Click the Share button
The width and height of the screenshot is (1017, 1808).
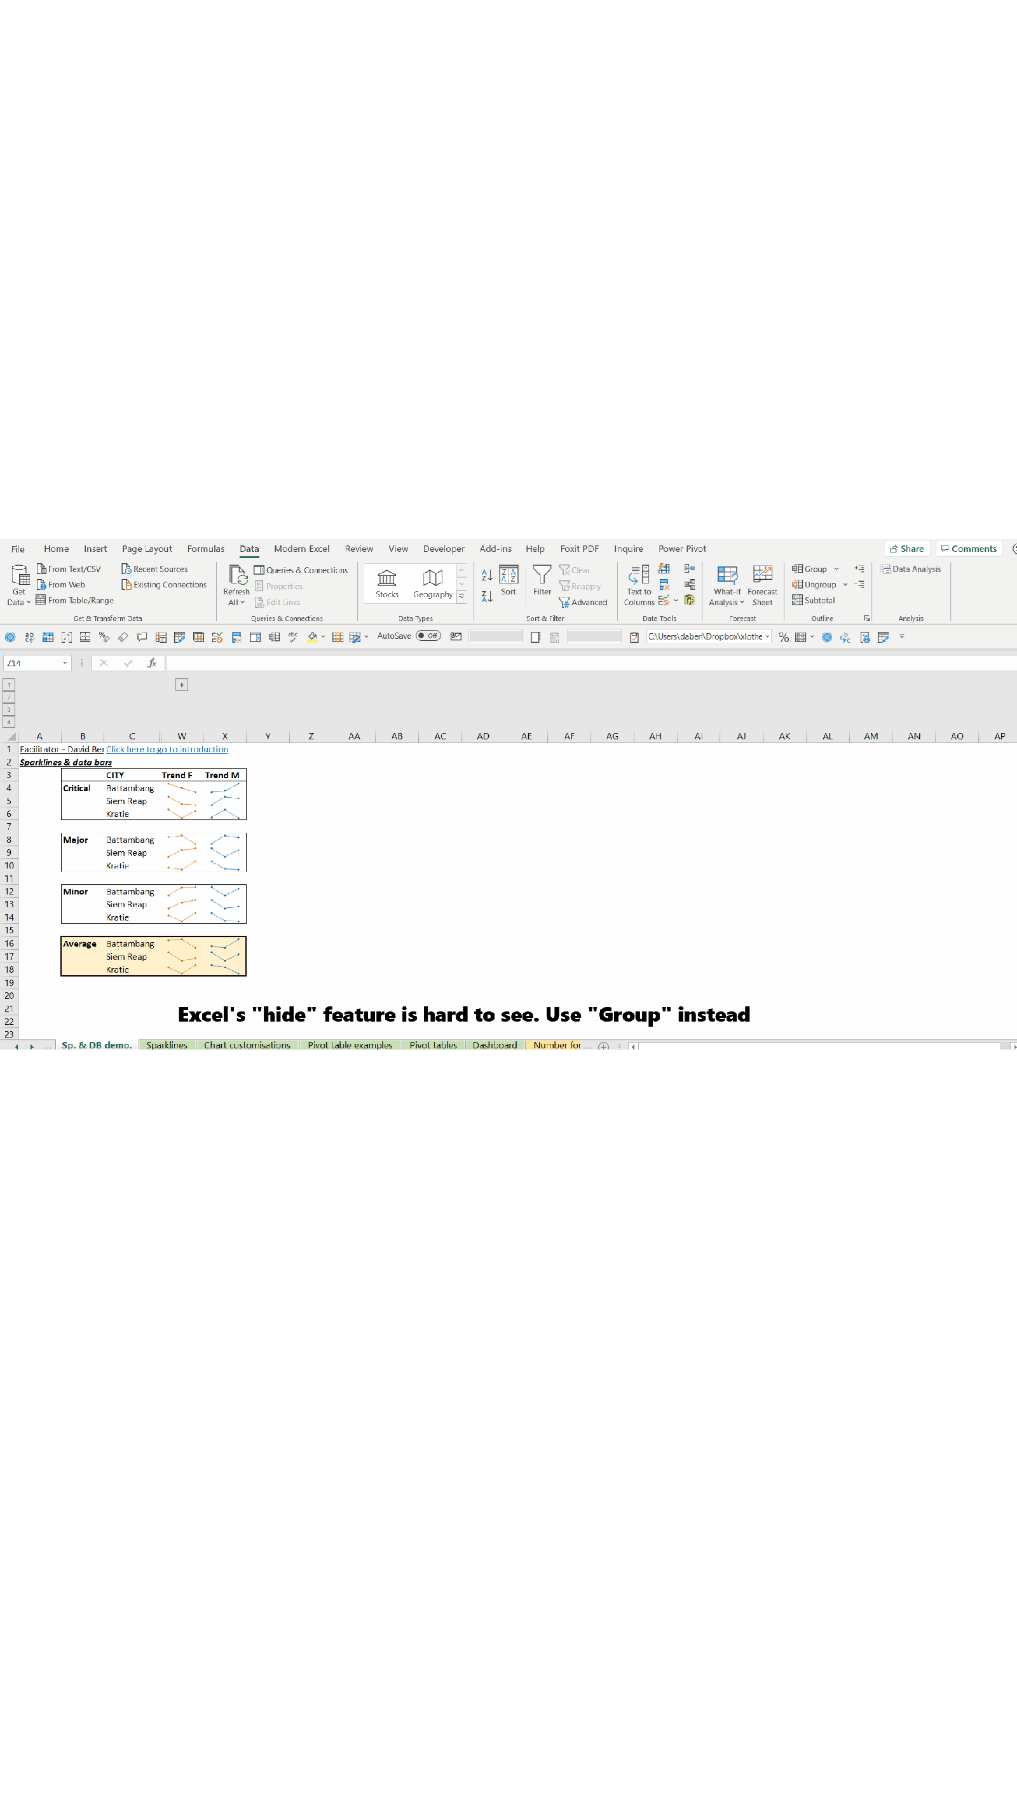click(907, 548)
